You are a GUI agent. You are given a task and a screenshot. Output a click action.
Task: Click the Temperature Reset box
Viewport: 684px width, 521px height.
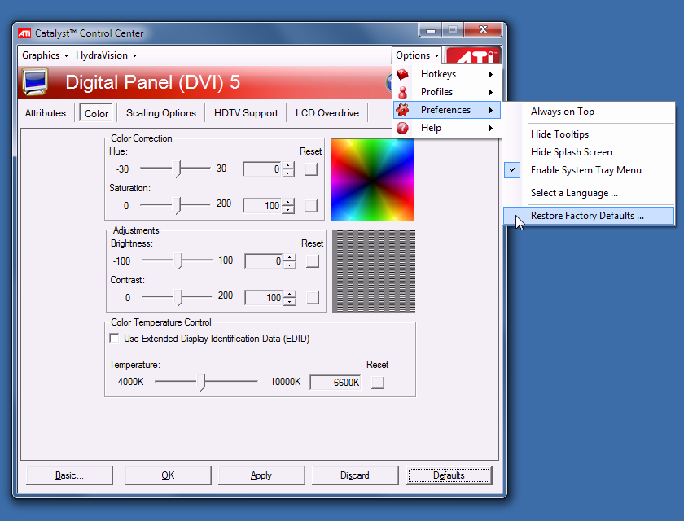coord(378,383)
